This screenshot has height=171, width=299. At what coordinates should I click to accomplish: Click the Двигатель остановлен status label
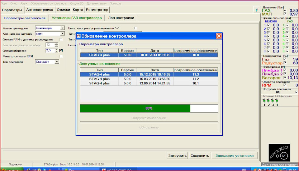(x=280, y=164)
